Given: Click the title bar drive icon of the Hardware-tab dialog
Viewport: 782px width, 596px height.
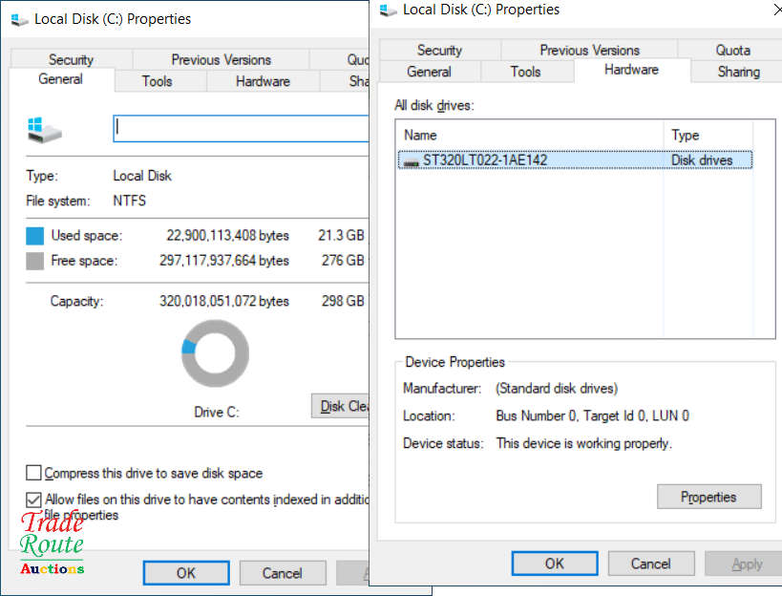Looking at the screenshot, I should click(x=388, y=11).
